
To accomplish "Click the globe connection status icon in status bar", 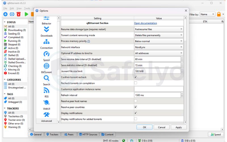I will [123, 140].
